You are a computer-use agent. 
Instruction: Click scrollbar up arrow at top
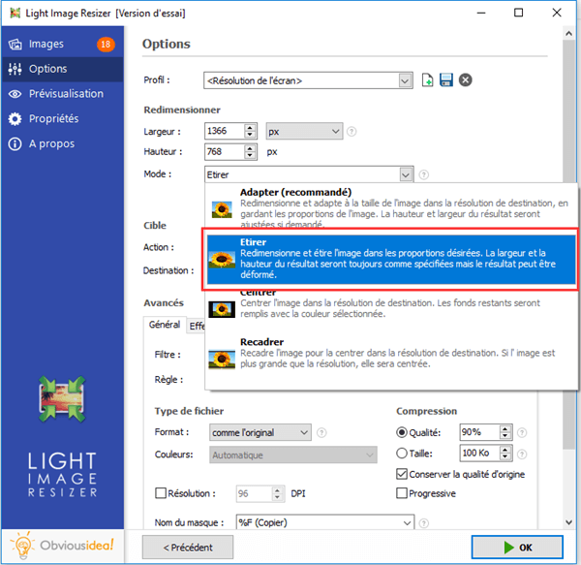coord(568,34)
